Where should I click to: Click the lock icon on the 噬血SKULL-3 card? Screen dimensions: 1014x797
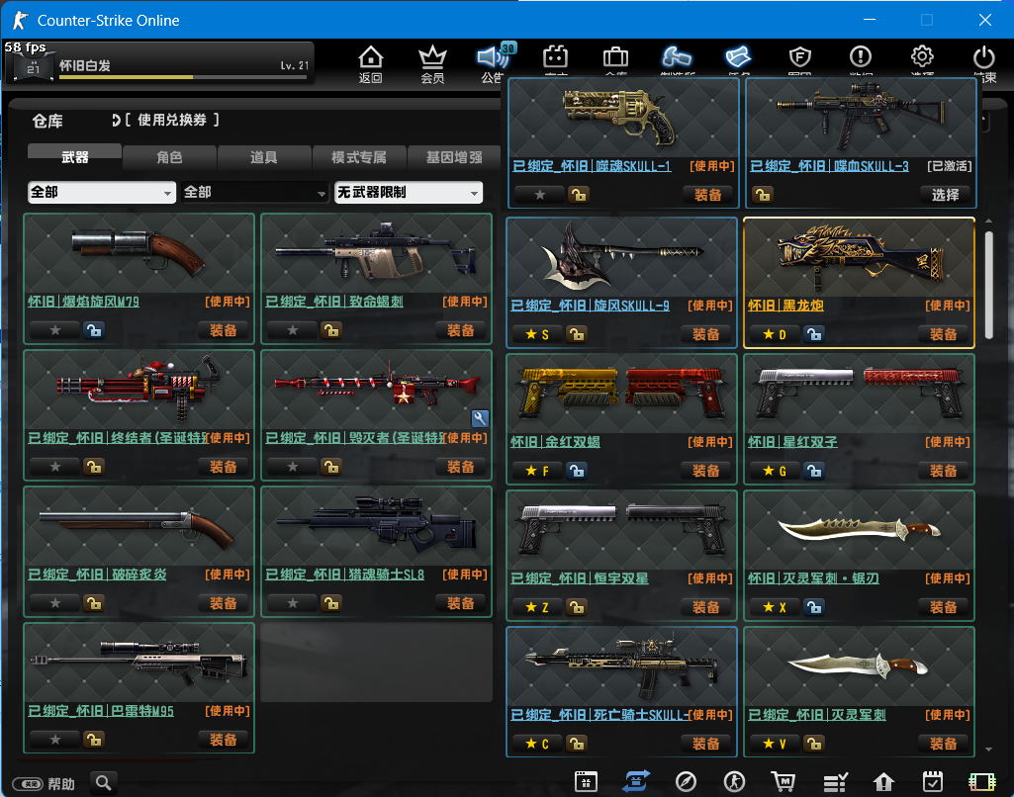(x=763, y=195)
